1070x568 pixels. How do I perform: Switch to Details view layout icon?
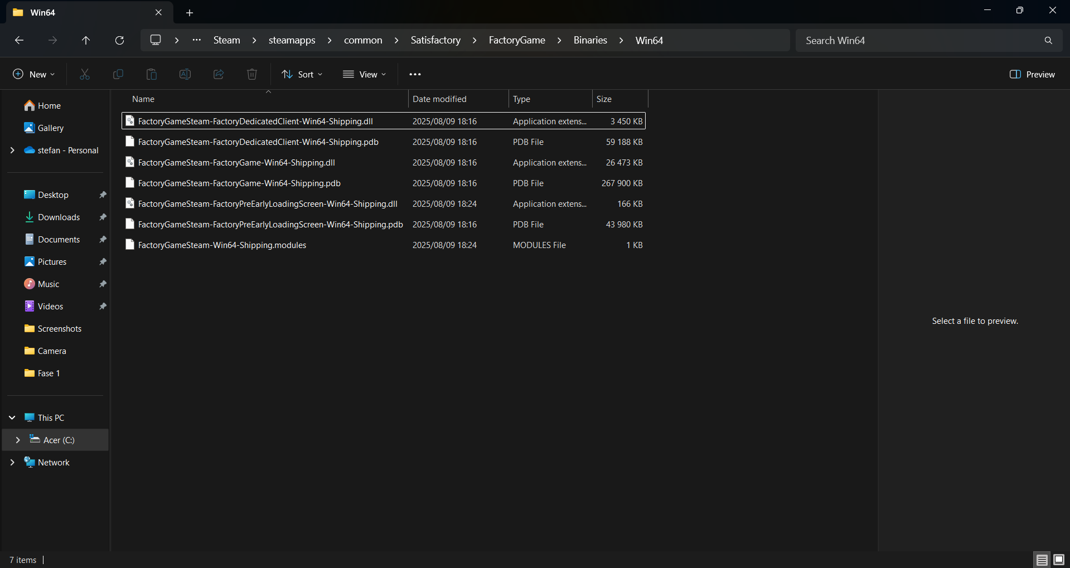pos(1042,560)
